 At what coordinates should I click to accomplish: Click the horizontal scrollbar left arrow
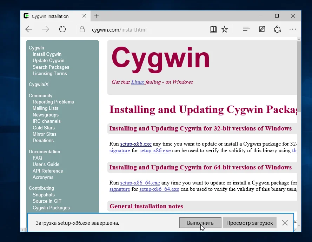[22, 230]
